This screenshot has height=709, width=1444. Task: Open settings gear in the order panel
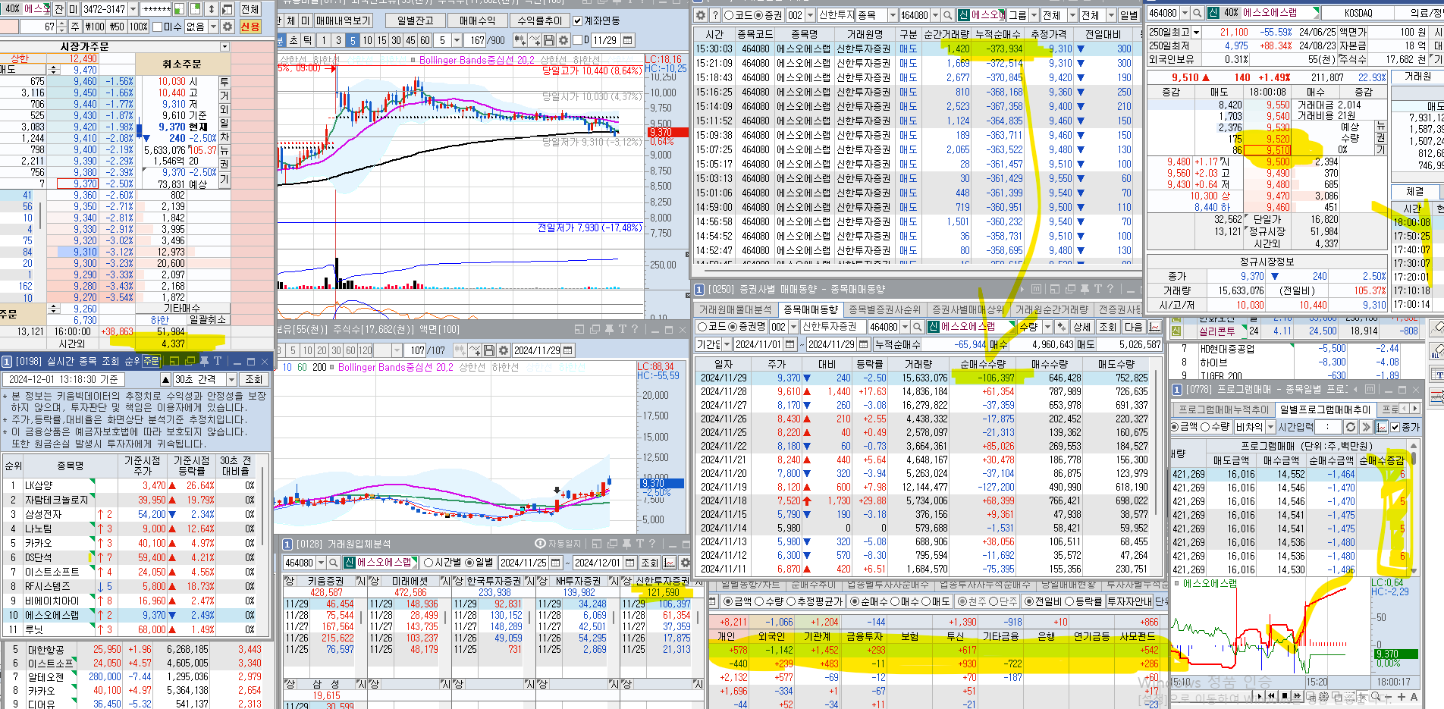[228, 27]
